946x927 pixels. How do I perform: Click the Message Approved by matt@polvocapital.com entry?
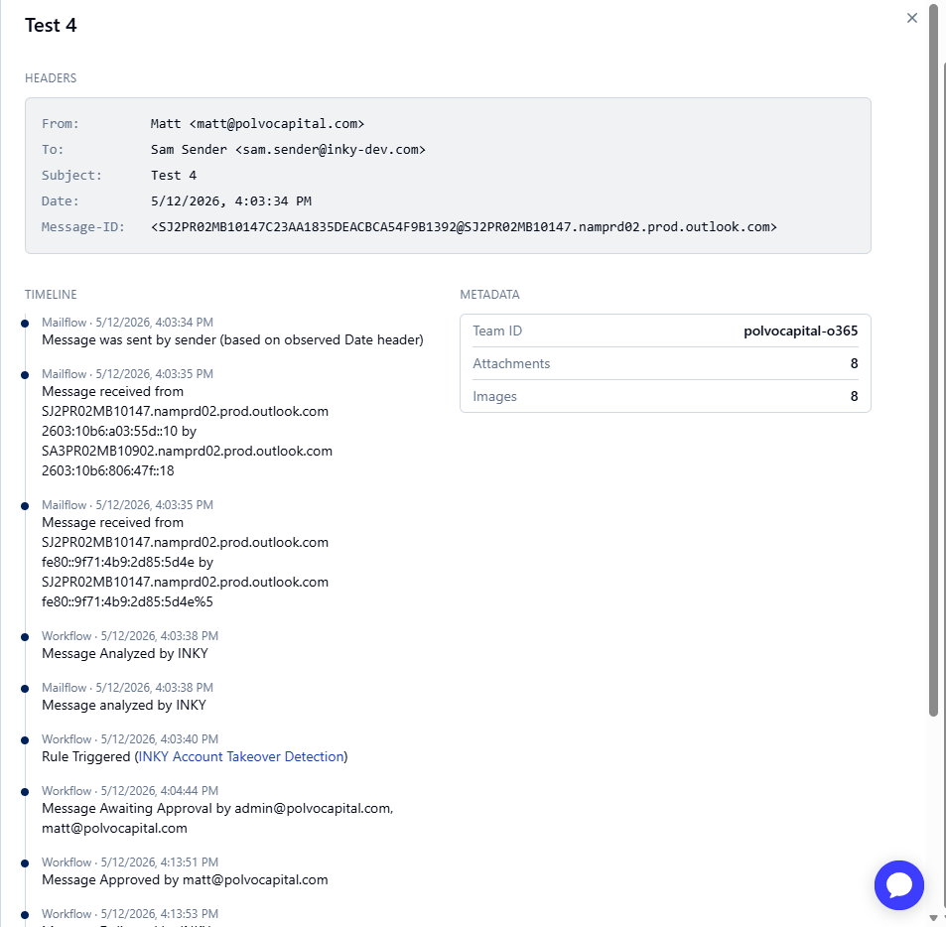click(x=185, y=879)
